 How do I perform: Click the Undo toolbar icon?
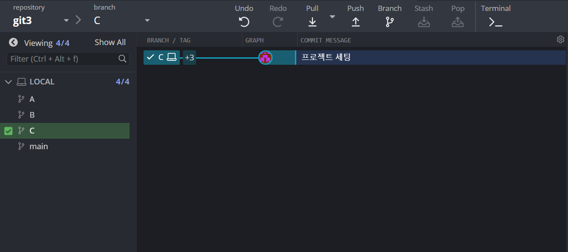pos(244,22)
